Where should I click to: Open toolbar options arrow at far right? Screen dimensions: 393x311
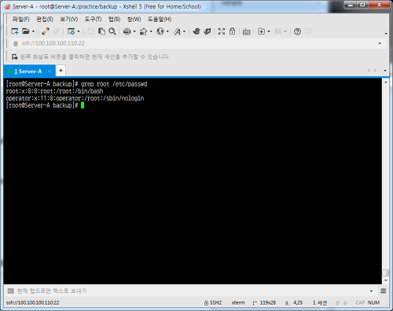point(386,34)
